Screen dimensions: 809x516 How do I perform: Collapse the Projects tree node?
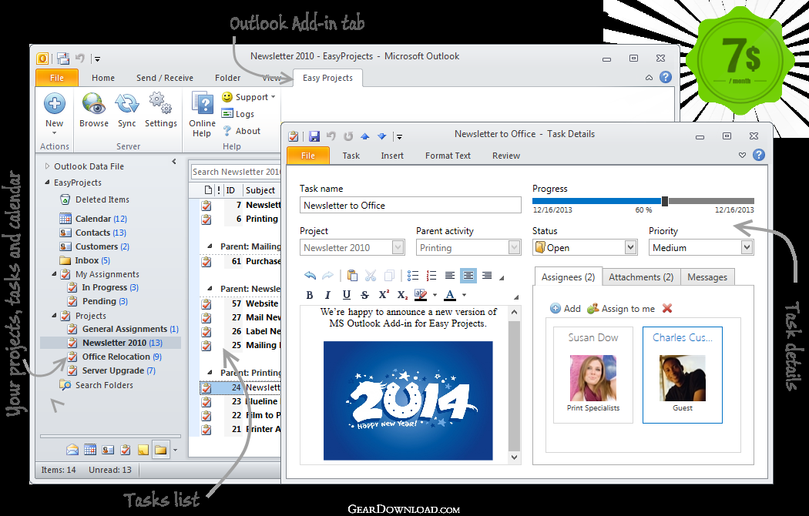click(54, 316)
